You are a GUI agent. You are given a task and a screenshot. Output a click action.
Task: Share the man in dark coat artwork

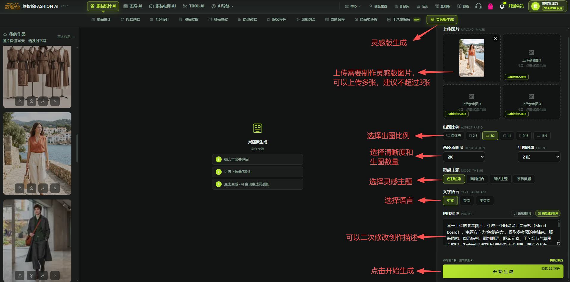tap(20, 275)
